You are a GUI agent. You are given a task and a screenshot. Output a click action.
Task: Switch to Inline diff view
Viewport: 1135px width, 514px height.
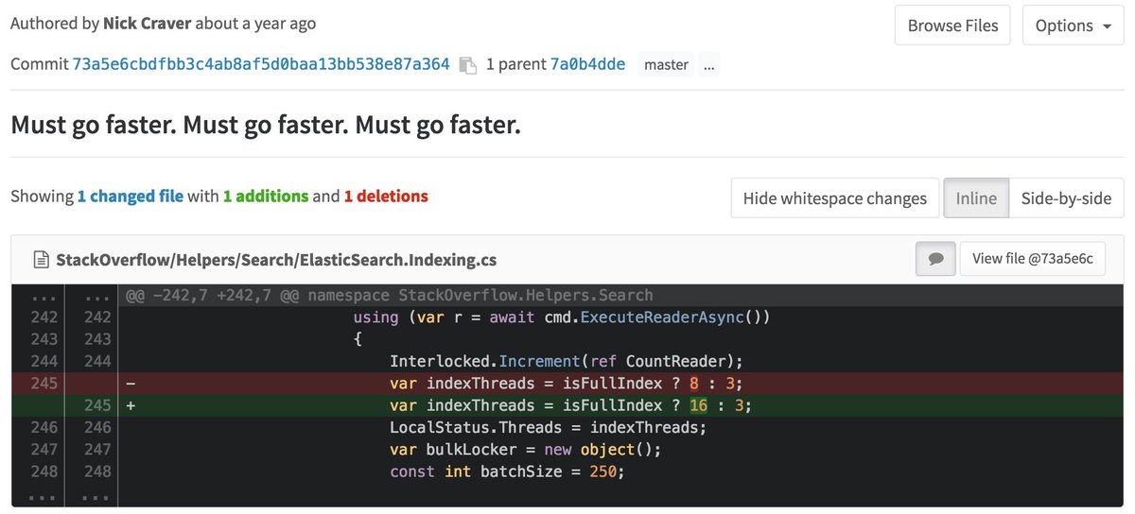coord(976,198)
